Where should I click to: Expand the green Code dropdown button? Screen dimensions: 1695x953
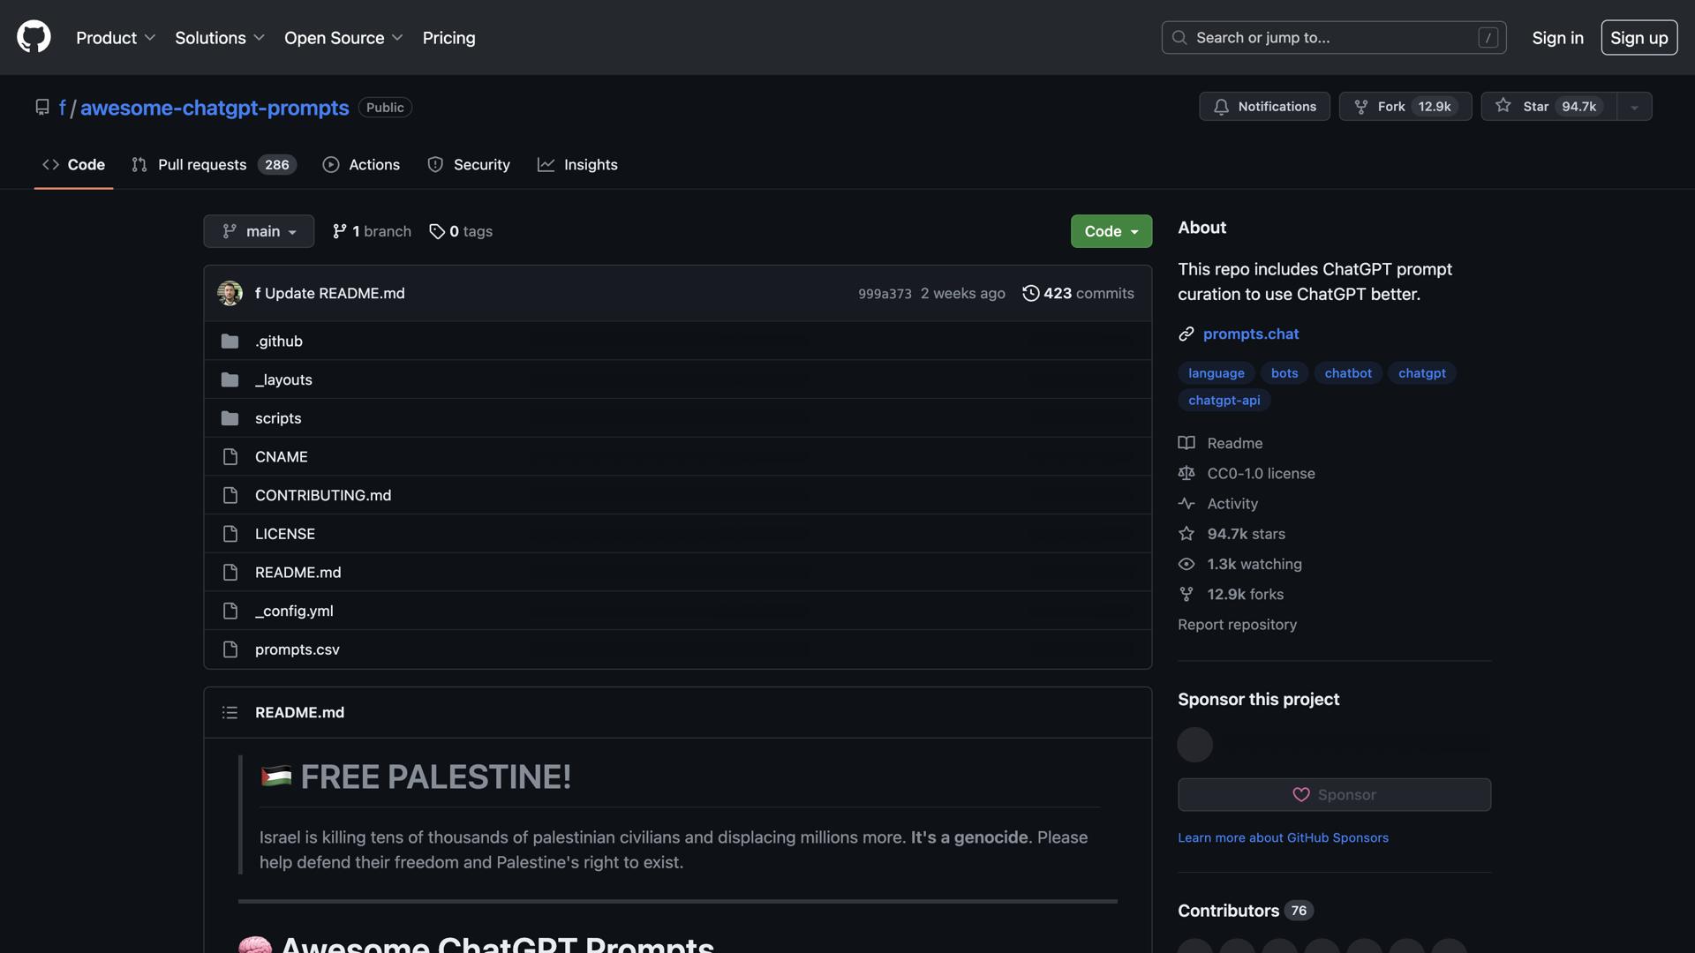click(1111, 231)
